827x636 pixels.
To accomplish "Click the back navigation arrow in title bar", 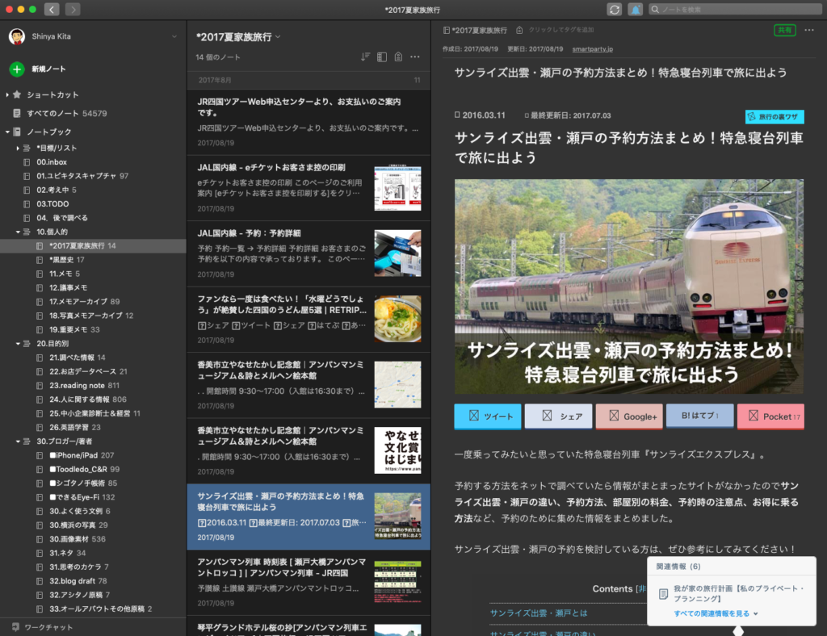I will pos(52,10).
